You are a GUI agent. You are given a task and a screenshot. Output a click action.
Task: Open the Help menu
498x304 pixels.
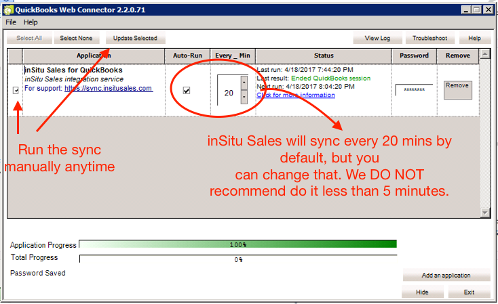[31, 22]
